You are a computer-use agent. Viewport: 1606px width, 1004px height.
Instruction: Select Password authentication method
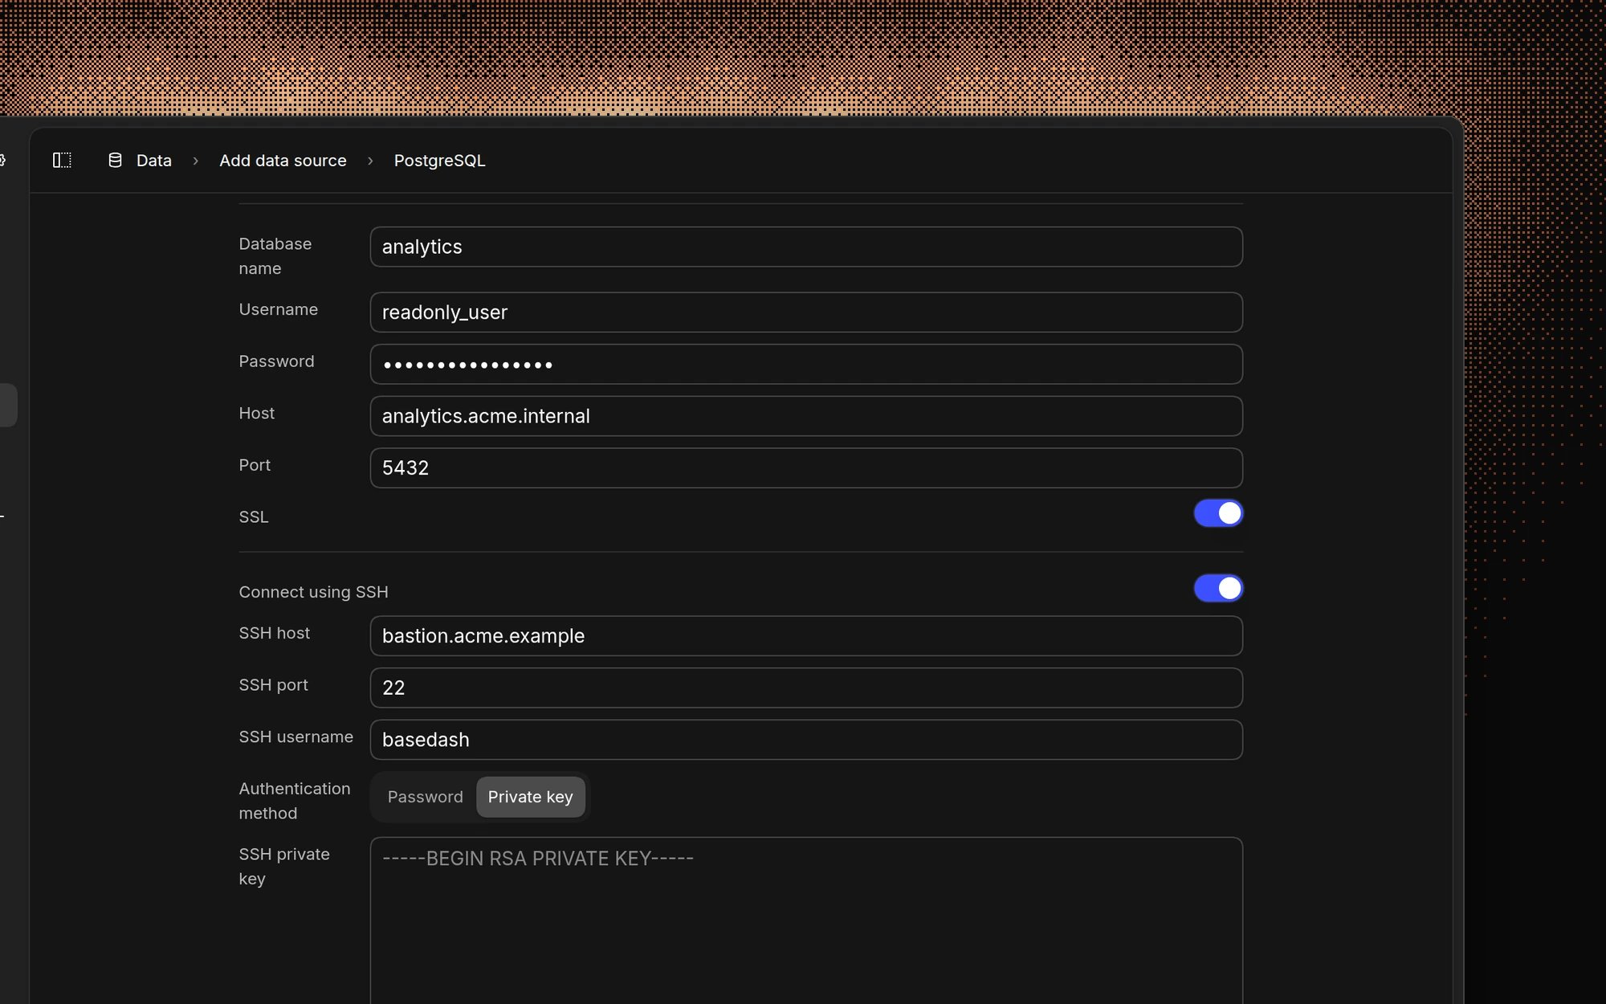425,797
